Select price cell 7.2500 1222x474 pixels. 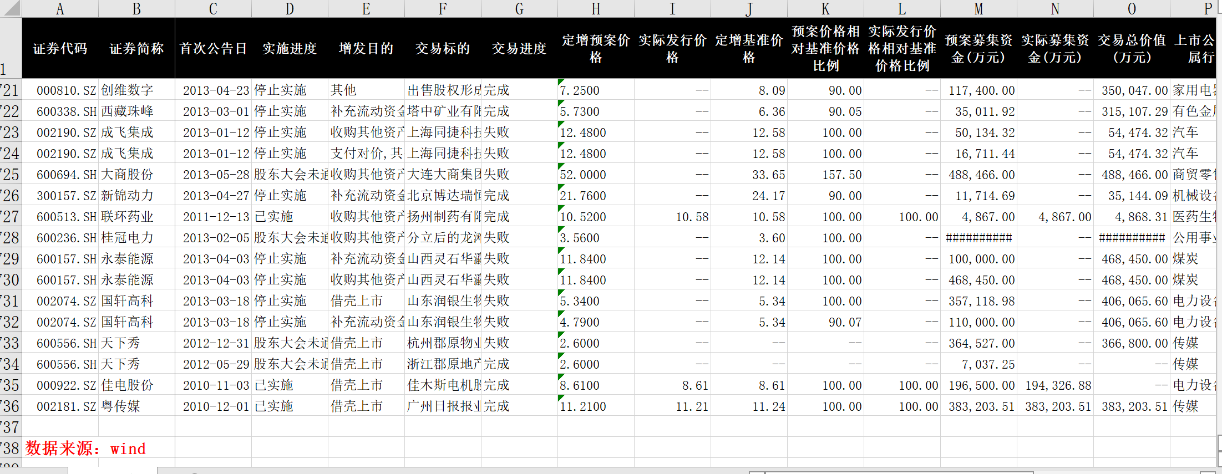(596, 90)
